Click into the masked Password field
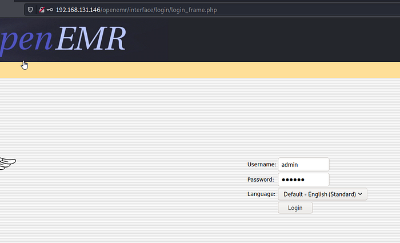 click(303, 180)
